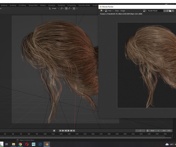Open editor type dropdown in Blender Render window
This screenshot has width=176, height=147.
pos(102,11)
